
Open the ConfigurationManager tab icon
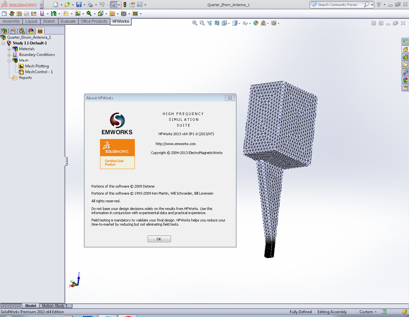tap(22, 31)
